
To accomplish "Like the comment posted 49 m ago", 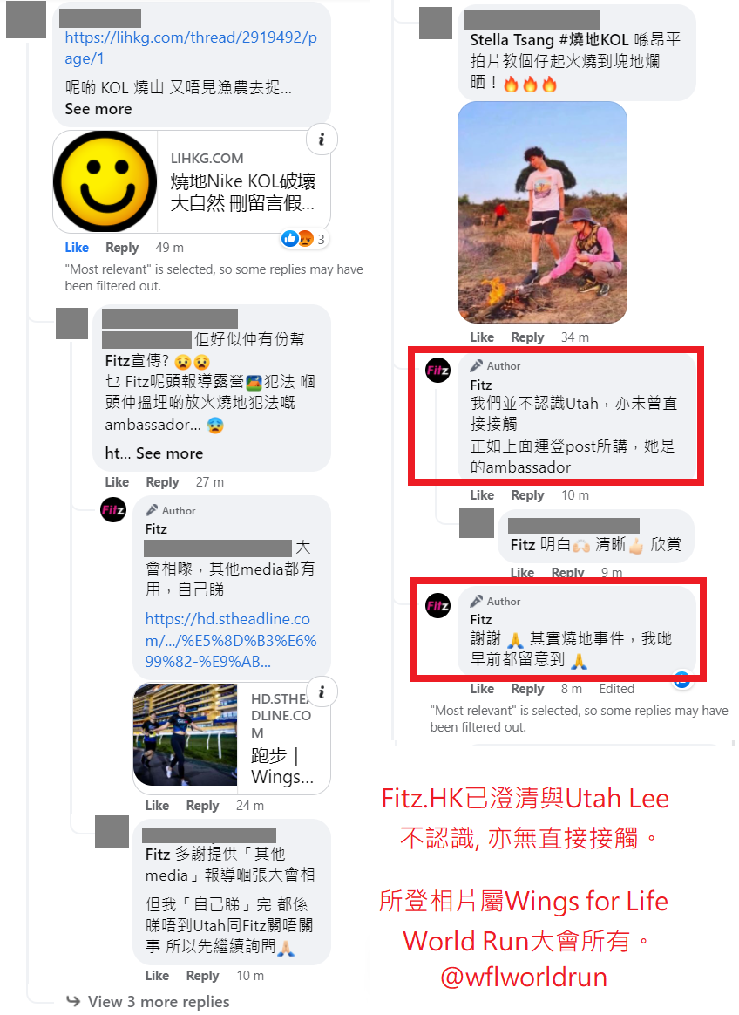I will (77, 248).
